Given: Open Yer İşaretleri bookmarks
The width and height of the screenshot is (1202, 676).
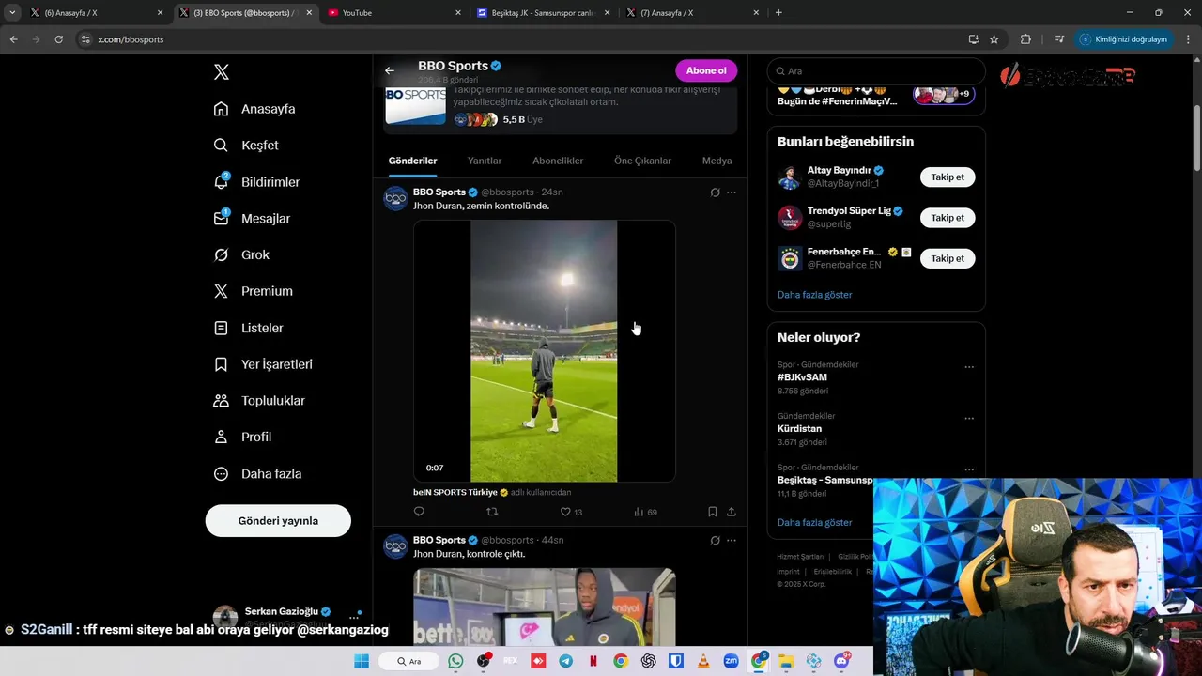Looking at the screenshot, I should point(263,364).
